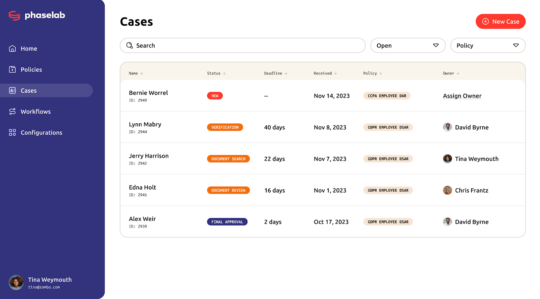The width and height of the screenshot is (540, 299).
Task: Click the FINAL APPROVAL status badge
Action: 227,222
